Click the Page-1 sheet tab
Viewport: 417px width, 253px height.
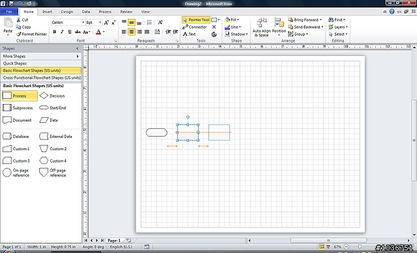[x=114, y=241]
